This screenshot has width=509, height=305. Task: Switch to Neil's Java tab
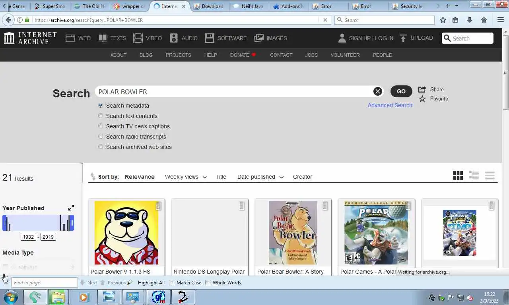(x=249, y=6)
